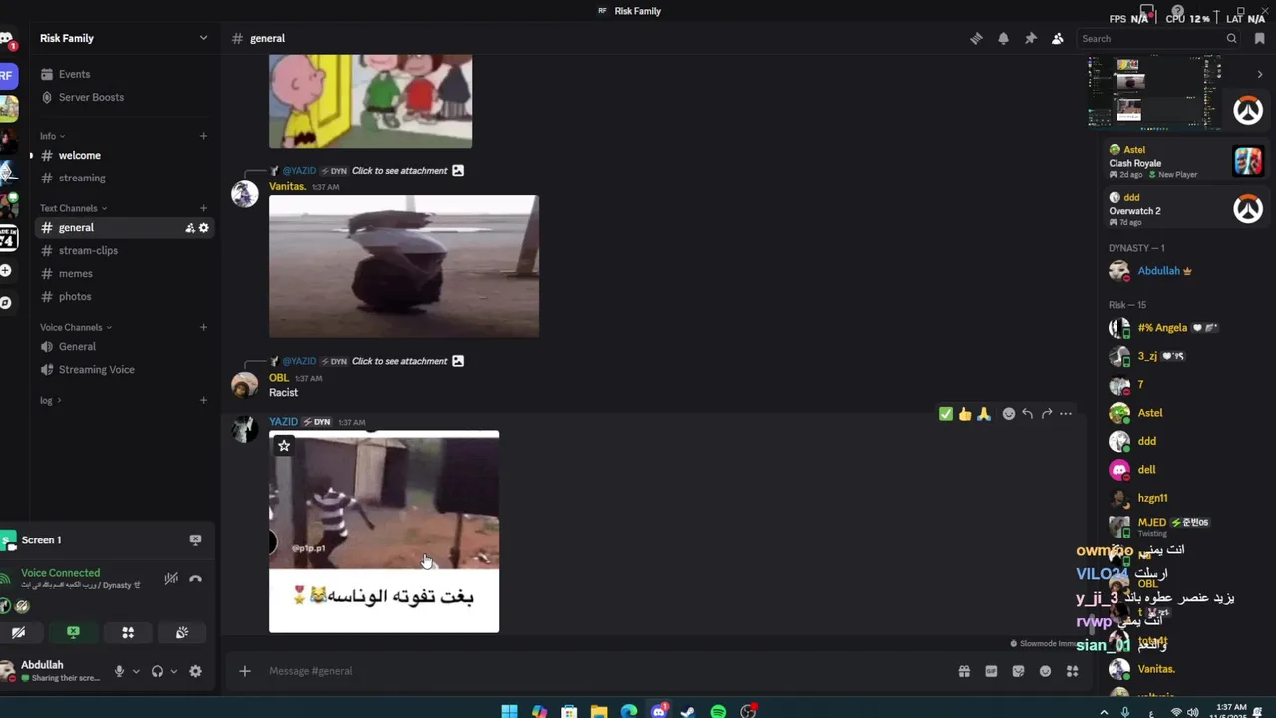Open the Apps launcher in message bar
The width and height of the screenshot is (1276, 718).
[x=1072, y=671]
